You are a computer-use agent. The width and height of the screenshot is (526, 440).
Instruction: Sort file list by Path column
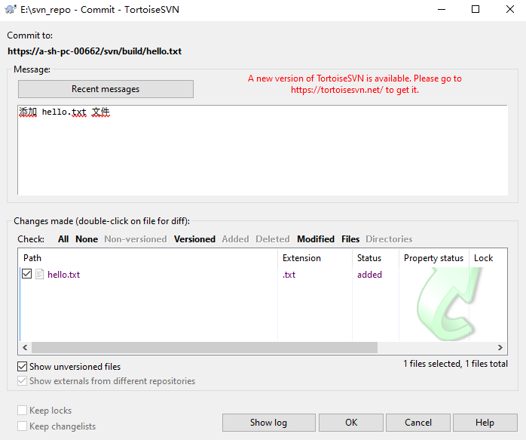[x=148, y=258]
